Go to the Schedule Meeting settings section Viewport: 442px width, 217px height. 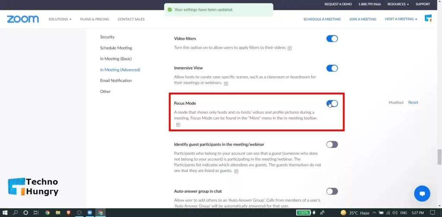coord(116,48)
